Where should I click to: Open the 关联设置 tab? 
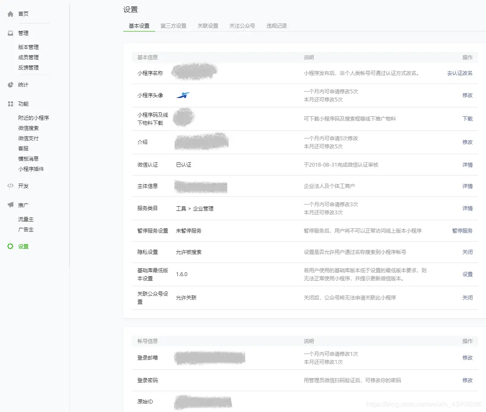(x=208, y=26)
